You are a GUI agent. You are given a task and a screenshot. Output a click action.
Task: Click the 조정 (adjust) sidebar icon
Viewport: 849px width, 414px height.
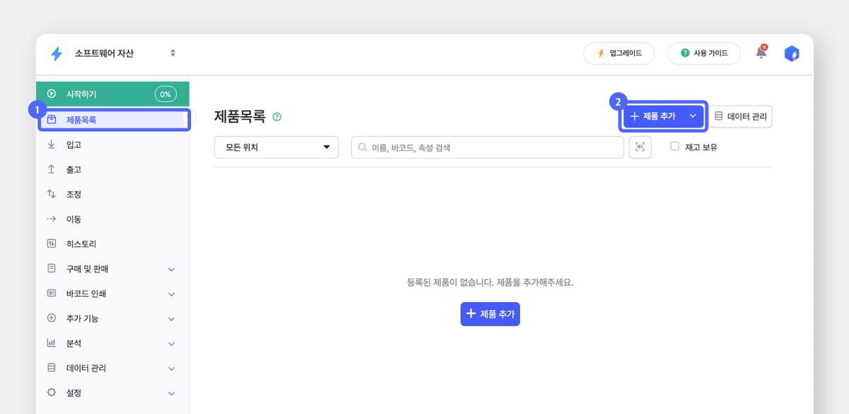pyautogui.click(x=52, y=193)
